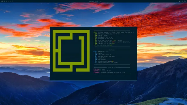Click the branch icon beside 'stable'
This screenshot has height=105, width=187.
[96, 53]
